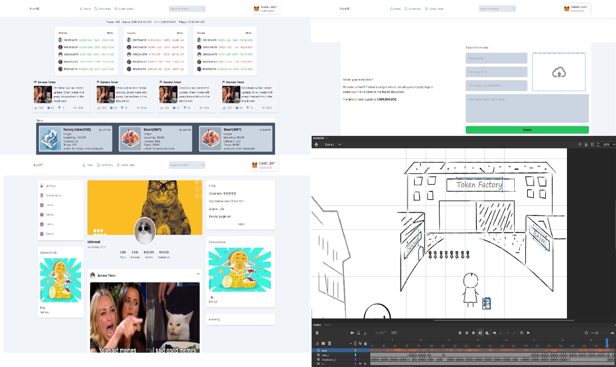Click the reset timeline zoom icon
The image size is (616, 367).
(x=586, y=333)
